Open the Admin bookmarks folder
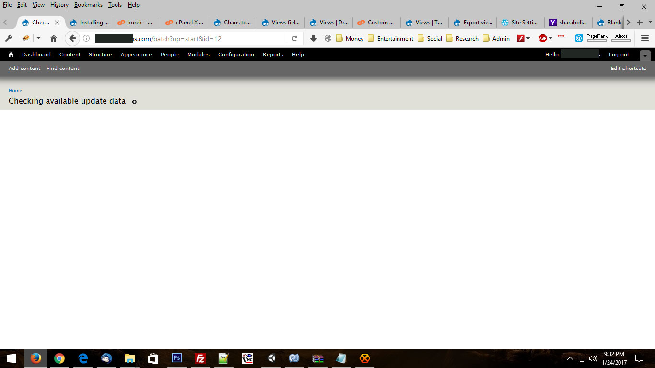Viewport: 655px width, 368px height. [x=496, y=38]
